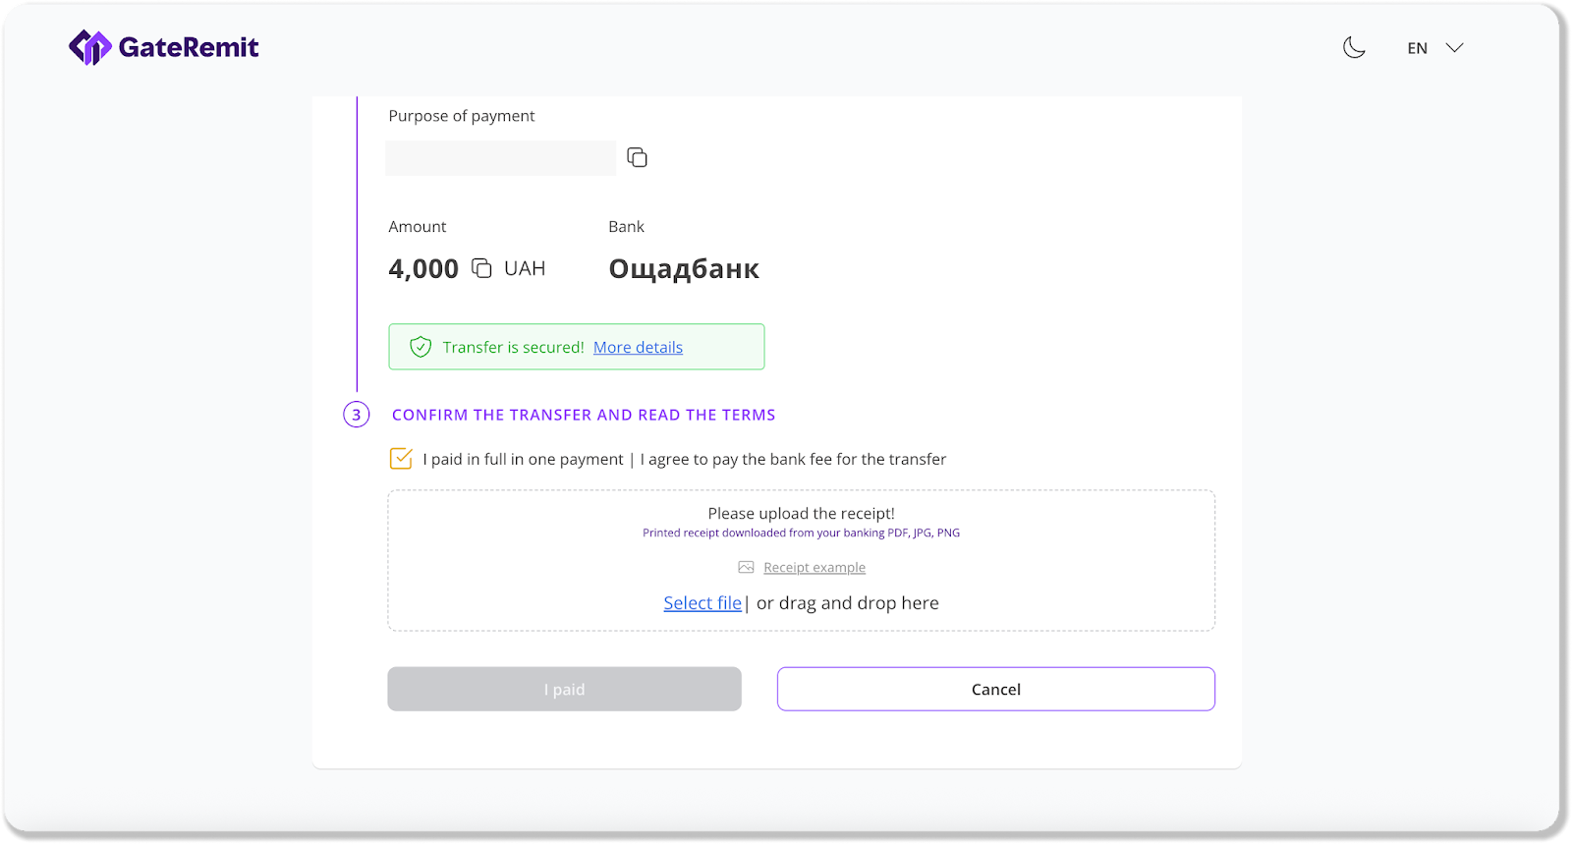The image size is (1572, 844).
Task: Click the GateRemit brand name text
Action: pyautogui.click(x=189, y=47)
